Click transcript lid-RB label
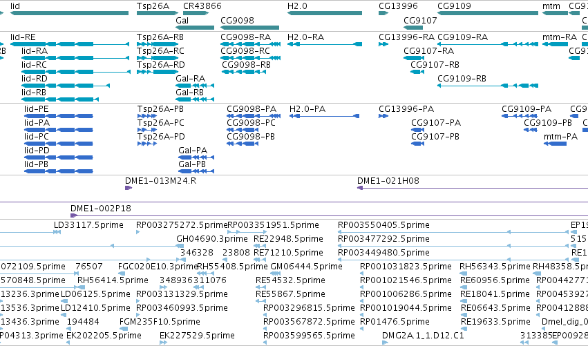This screenshot has width=588, height=346. coord(34,93)
